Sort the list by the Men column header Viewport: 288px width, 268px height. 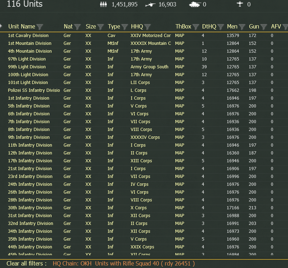coord(232,26)
